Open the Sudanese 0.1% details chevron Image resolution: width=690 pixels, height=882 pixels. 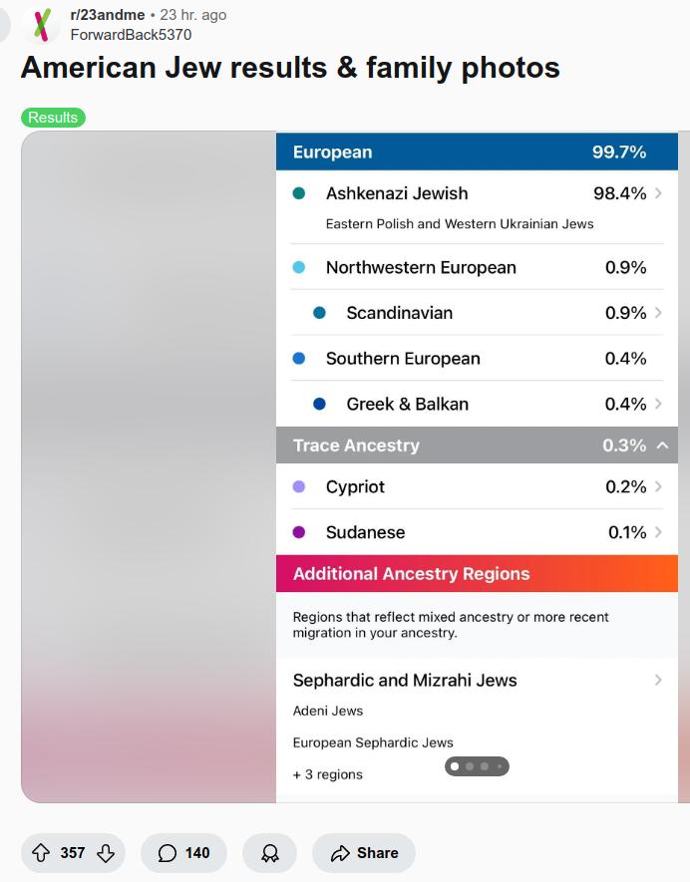click(x=659, y=532)
